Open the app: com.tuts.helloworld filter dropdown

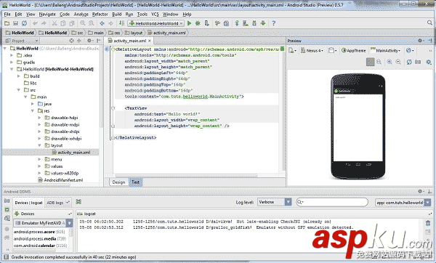pyautogui.click(x=403, y=203)
